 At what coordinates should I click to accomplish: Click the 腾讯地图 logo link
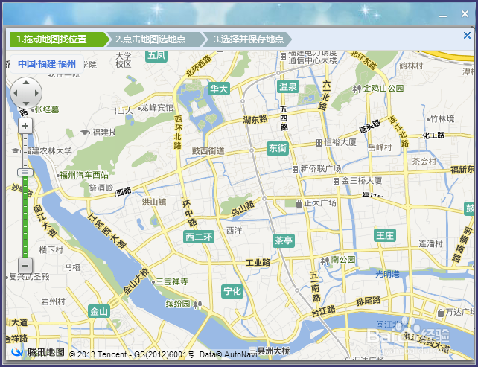[x=38, y=352]
